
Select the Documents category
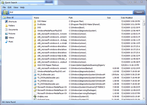pyautogui.click(x=13, y=29)
